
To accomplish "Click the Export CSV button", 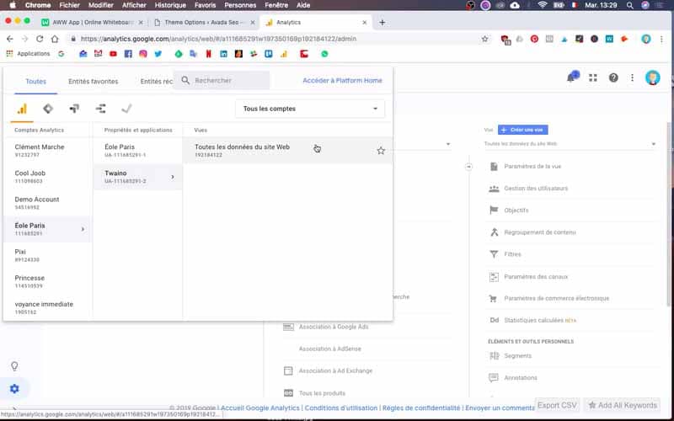I will [x=557, y=405].
